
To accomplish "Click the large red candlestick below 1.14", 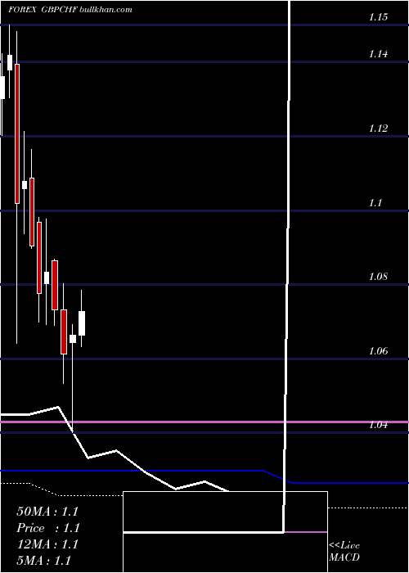I will tap(17, 133).
